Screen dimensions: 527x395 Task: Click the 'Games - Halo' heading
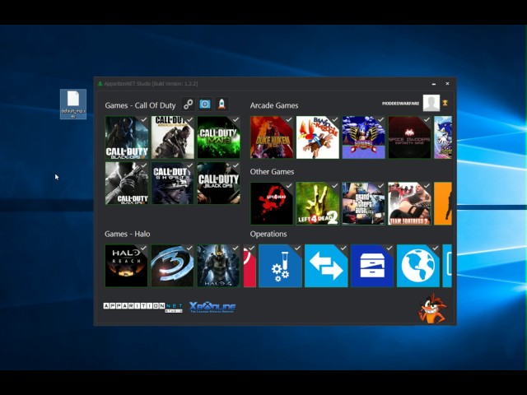pos(128,234)
